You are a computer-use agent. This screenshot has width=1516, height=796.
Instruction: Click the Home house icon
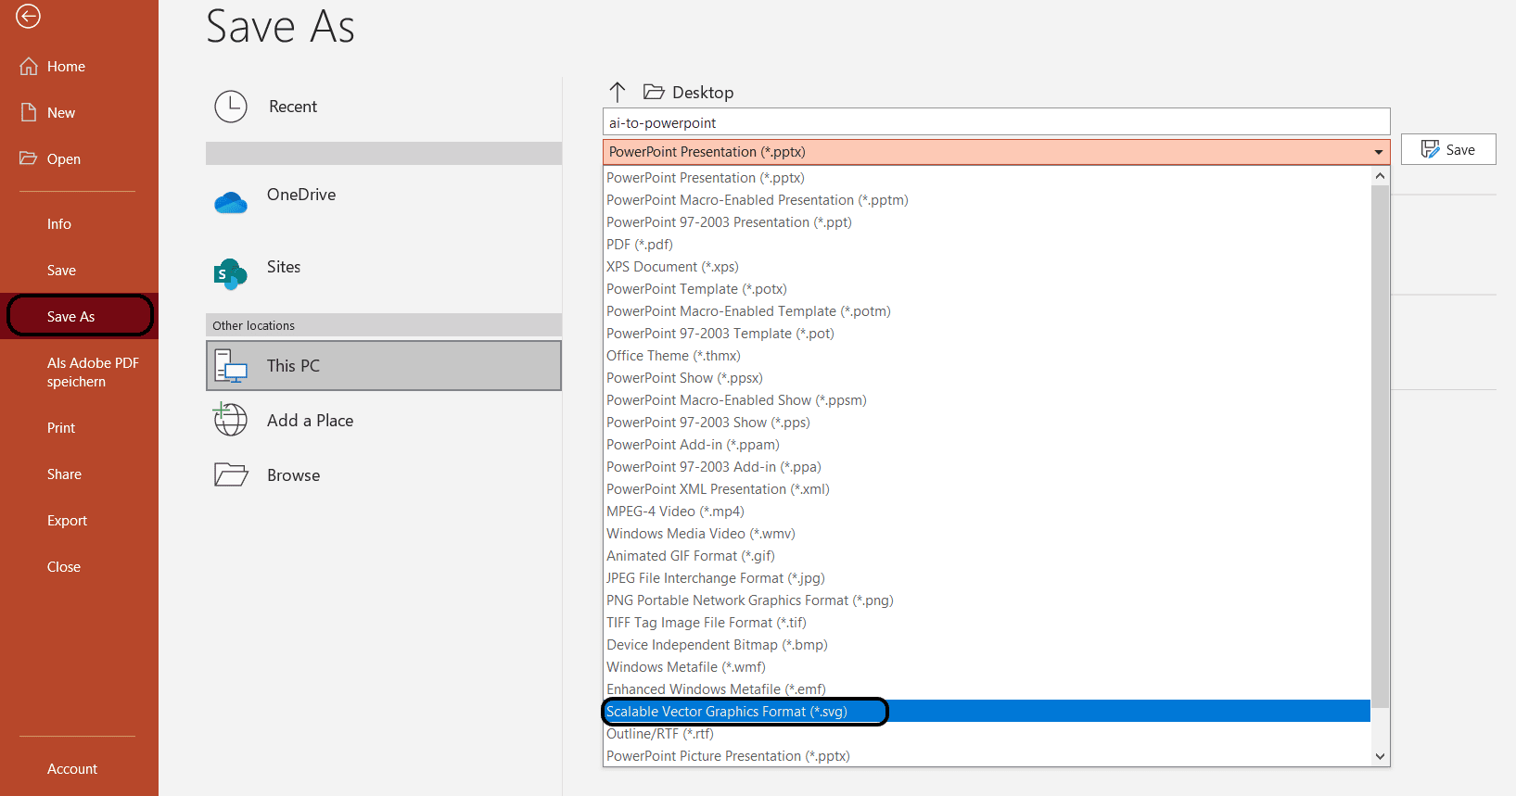pyautogui.click(x=29, y=67)
